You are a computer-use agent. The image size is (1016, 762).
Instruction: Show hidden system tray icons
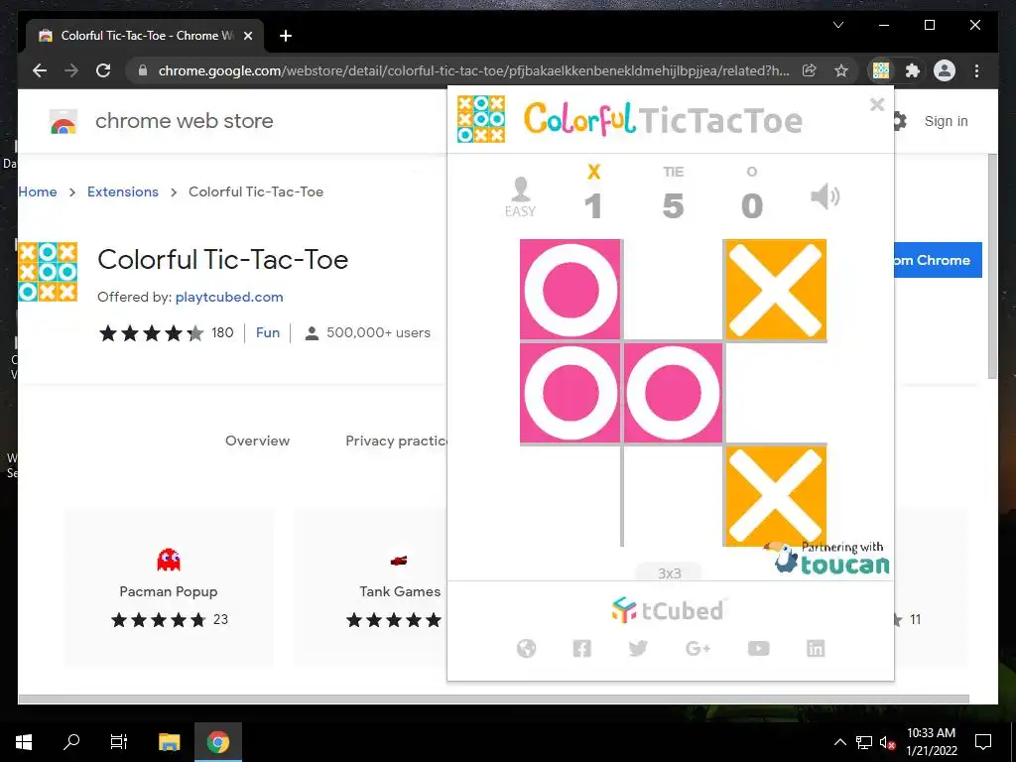839,742
